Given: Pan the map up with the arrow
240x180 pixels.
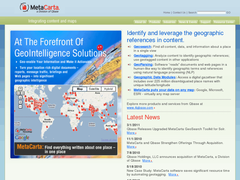Looking at the screenshot, I should [x=20, y=89].
